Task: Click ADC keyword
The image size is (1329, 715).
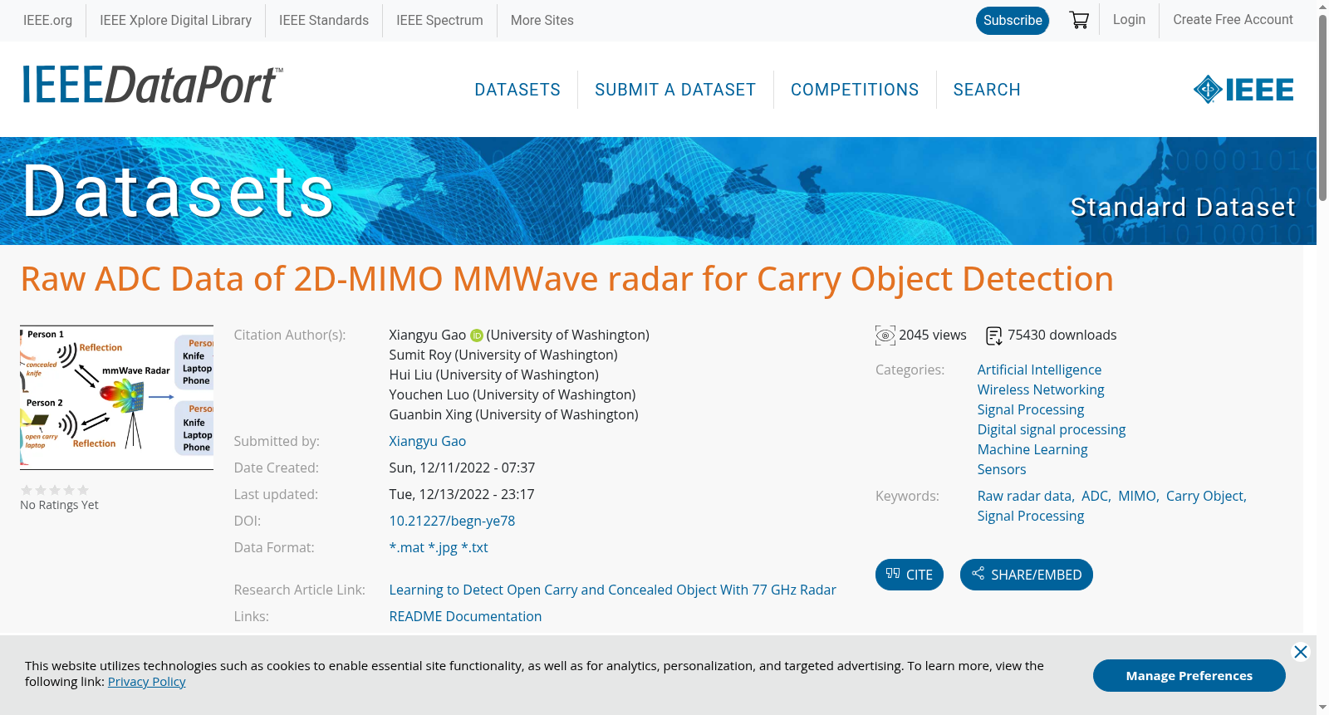Action: 1095,497
